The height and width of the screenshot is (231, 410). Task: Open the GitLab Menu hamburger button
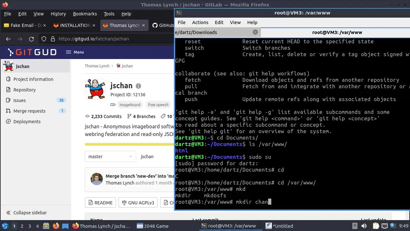coord(75,52)
